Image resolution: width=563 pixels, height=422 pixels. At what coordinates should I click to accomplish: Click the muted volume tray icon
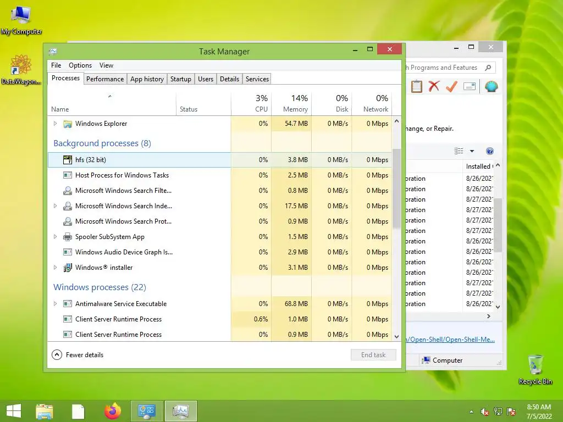click(x=484, y=412)
